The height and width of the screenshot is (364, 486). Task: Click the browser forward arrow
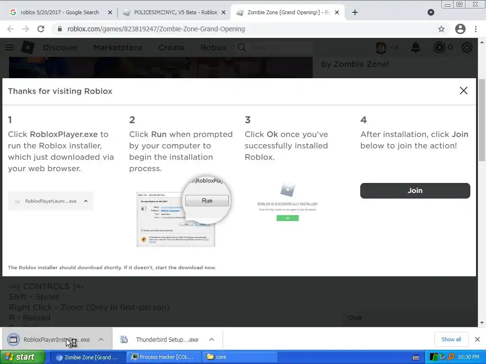(26, 29)
